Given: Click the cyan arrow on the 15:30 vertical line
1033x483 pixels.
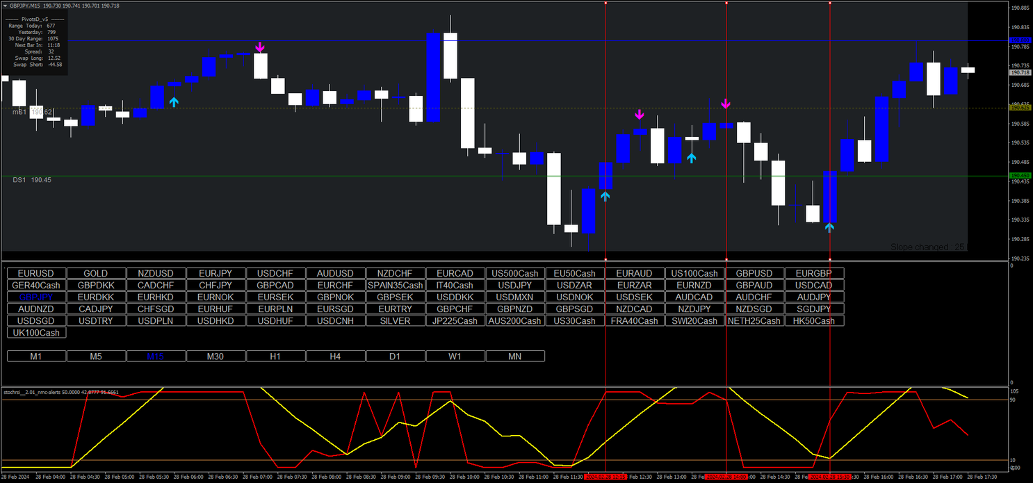Looking at the screenshot, I should coord(829,227).
